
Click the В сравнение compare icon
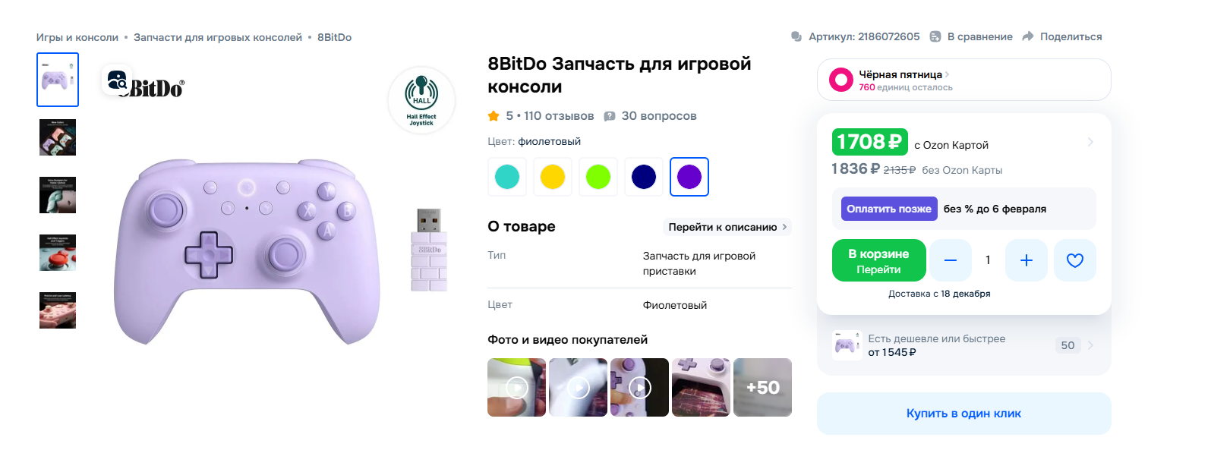(x=935, y=36)
